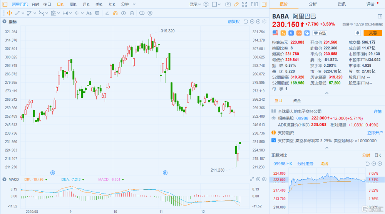Toggle the angle line lock tool
The width and height of the screenshot is (385, 214).
(107, 13)
